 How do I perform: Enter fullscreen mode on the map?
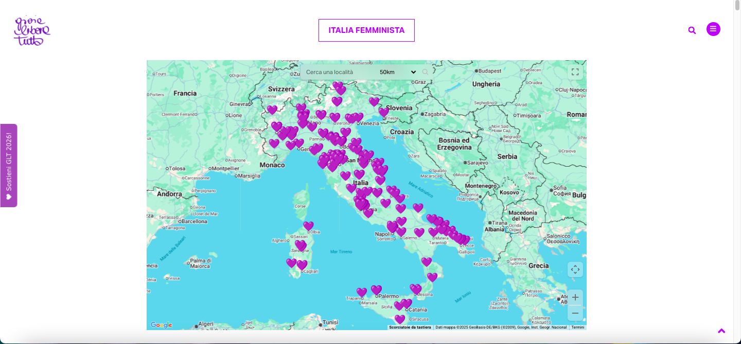tap(575, 71)
